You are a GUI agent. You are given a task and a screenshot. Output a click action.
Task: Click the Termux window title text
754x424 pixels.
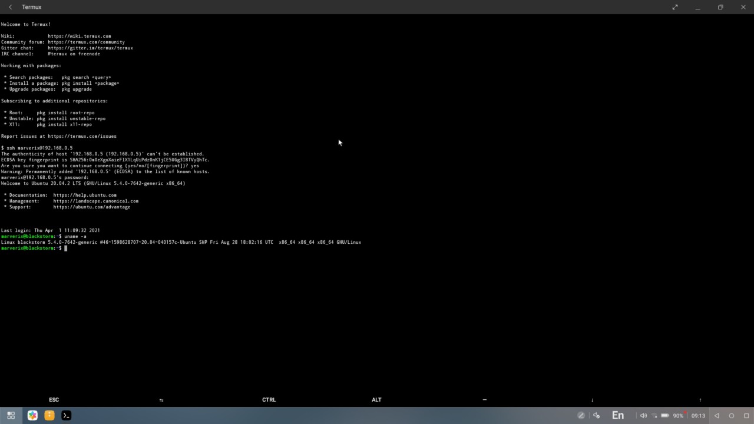click(31, 7)
